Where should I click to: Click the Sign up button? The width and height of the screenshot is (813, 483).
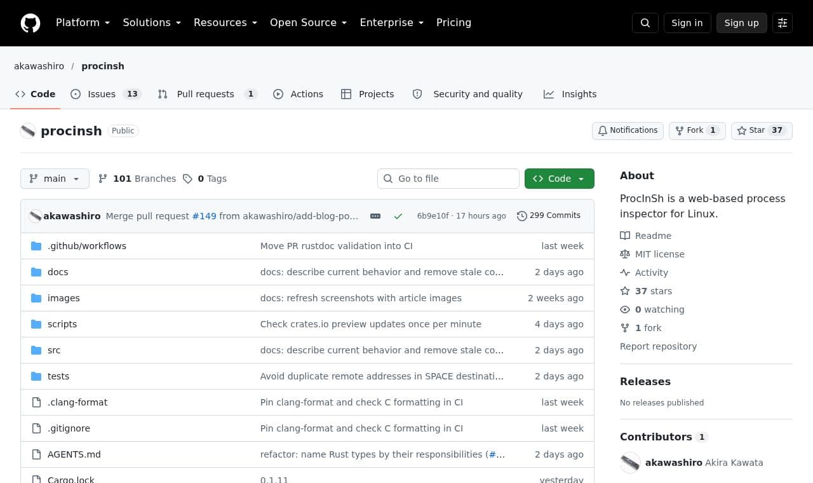(742, 23)
